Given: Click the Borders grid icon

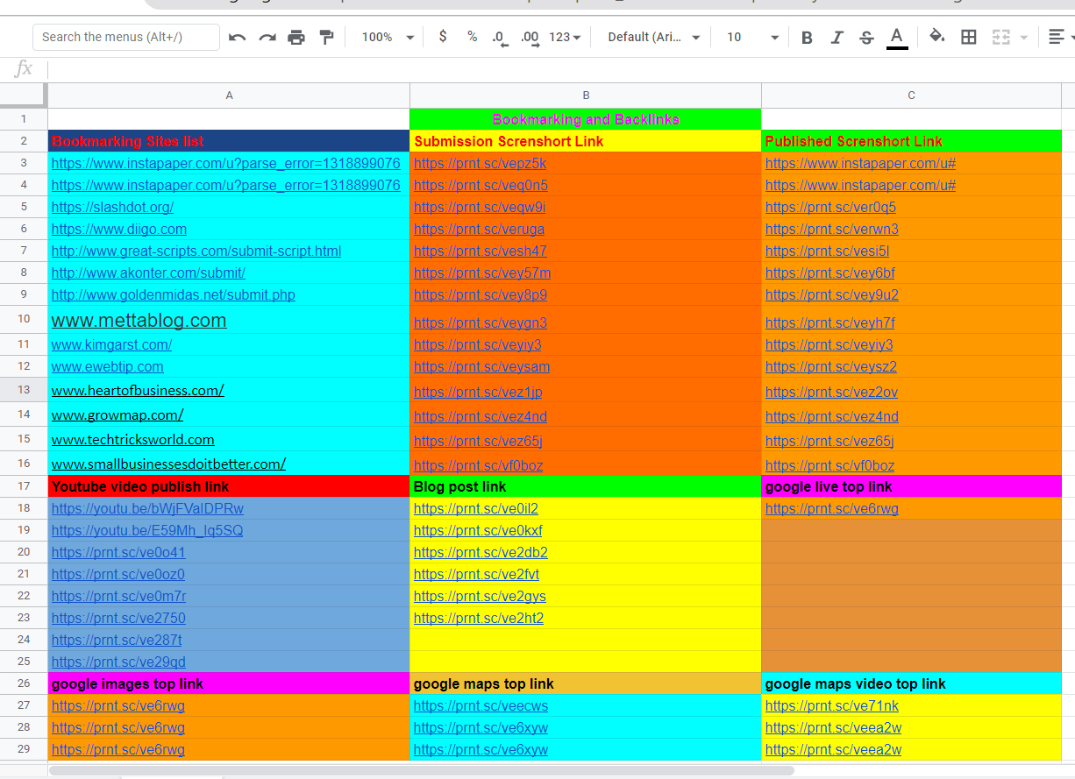Looking at the screenshot, I should click(968, 37).
